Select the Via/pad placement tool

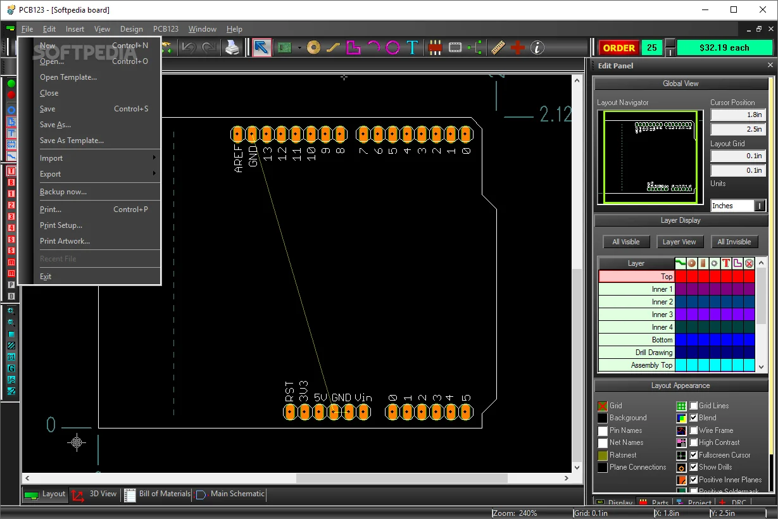click(x=314, y=47)
